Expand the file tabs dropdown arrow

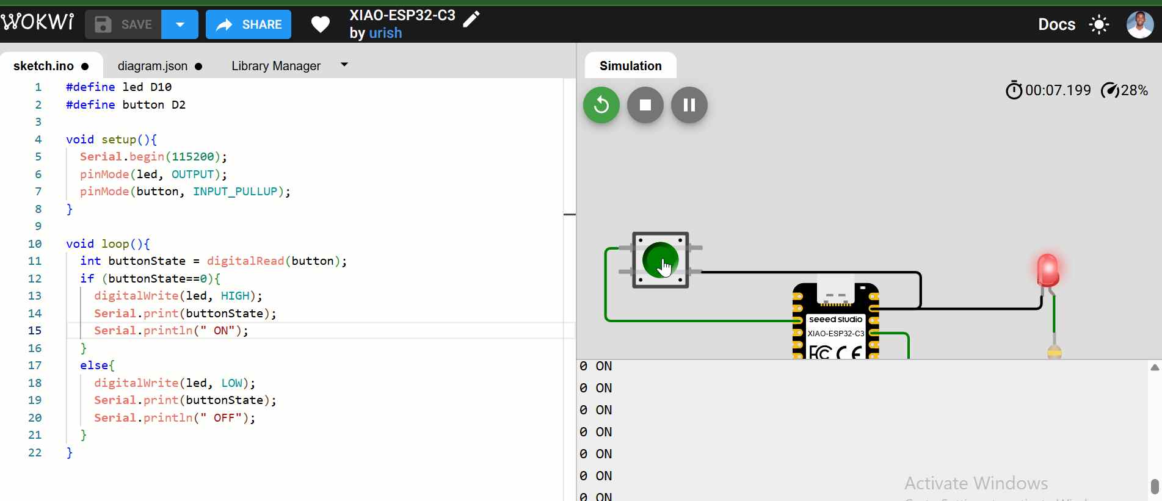(344, 64)
